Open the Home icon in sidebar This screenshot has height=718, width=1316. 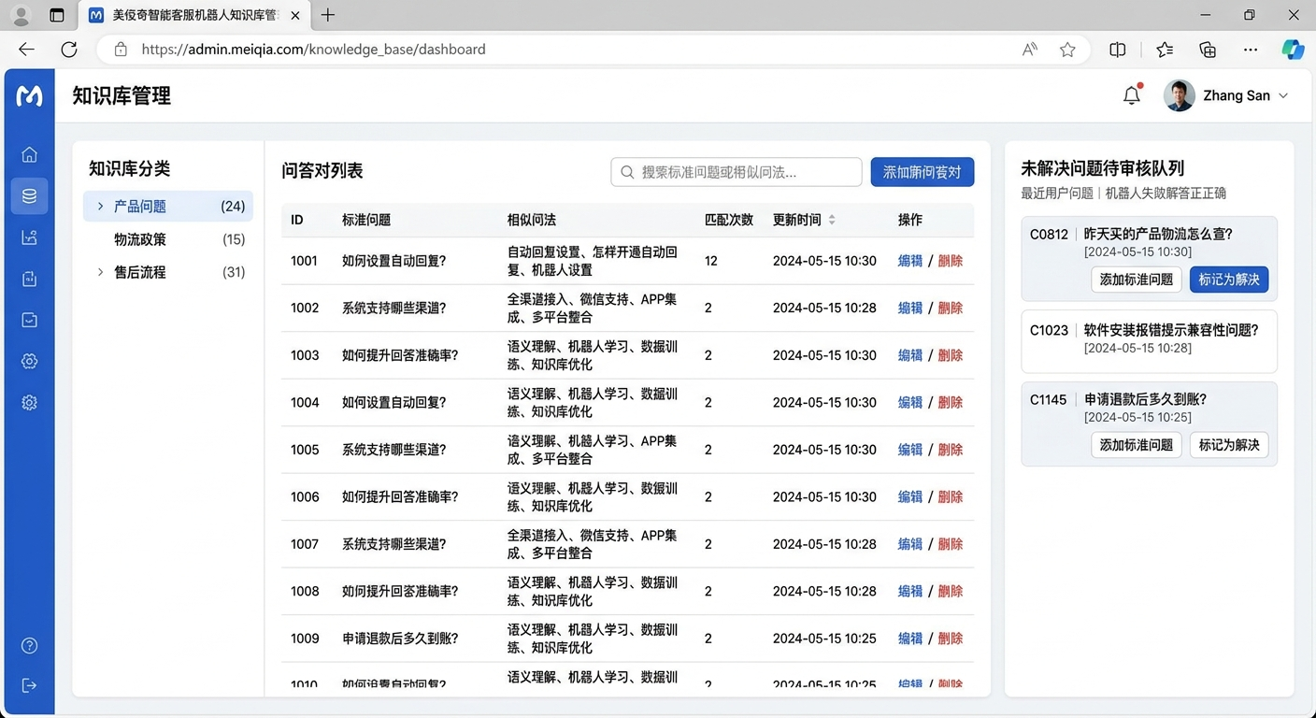(29, 154)
